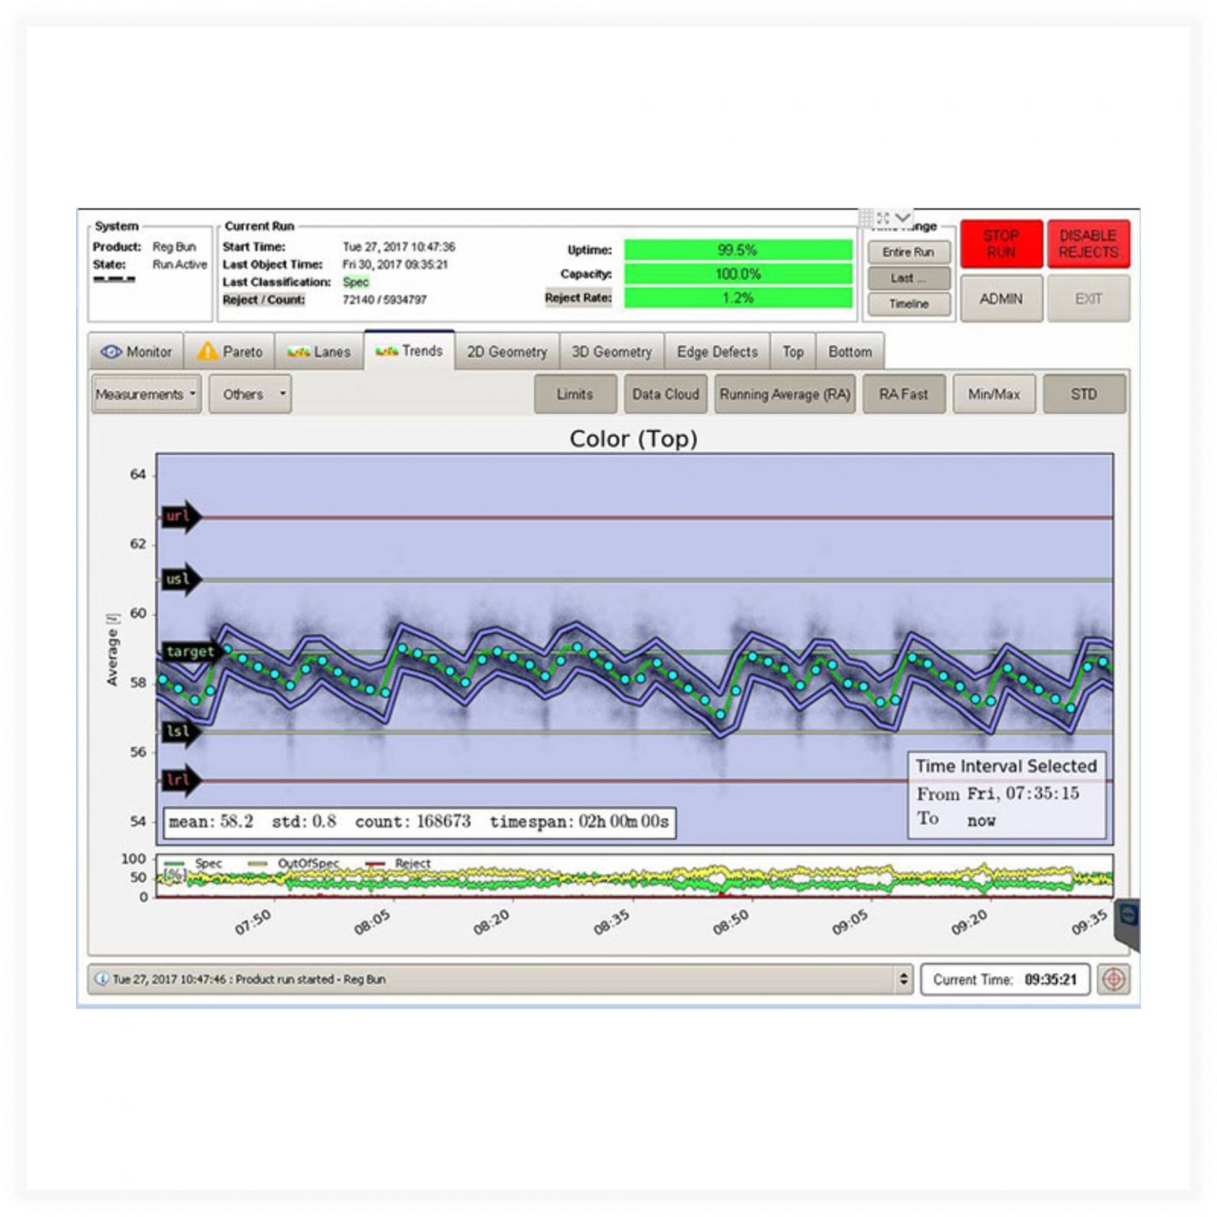
Task: Click the warning triangle icon on Pareto
Action: click(x=208, y=351)
